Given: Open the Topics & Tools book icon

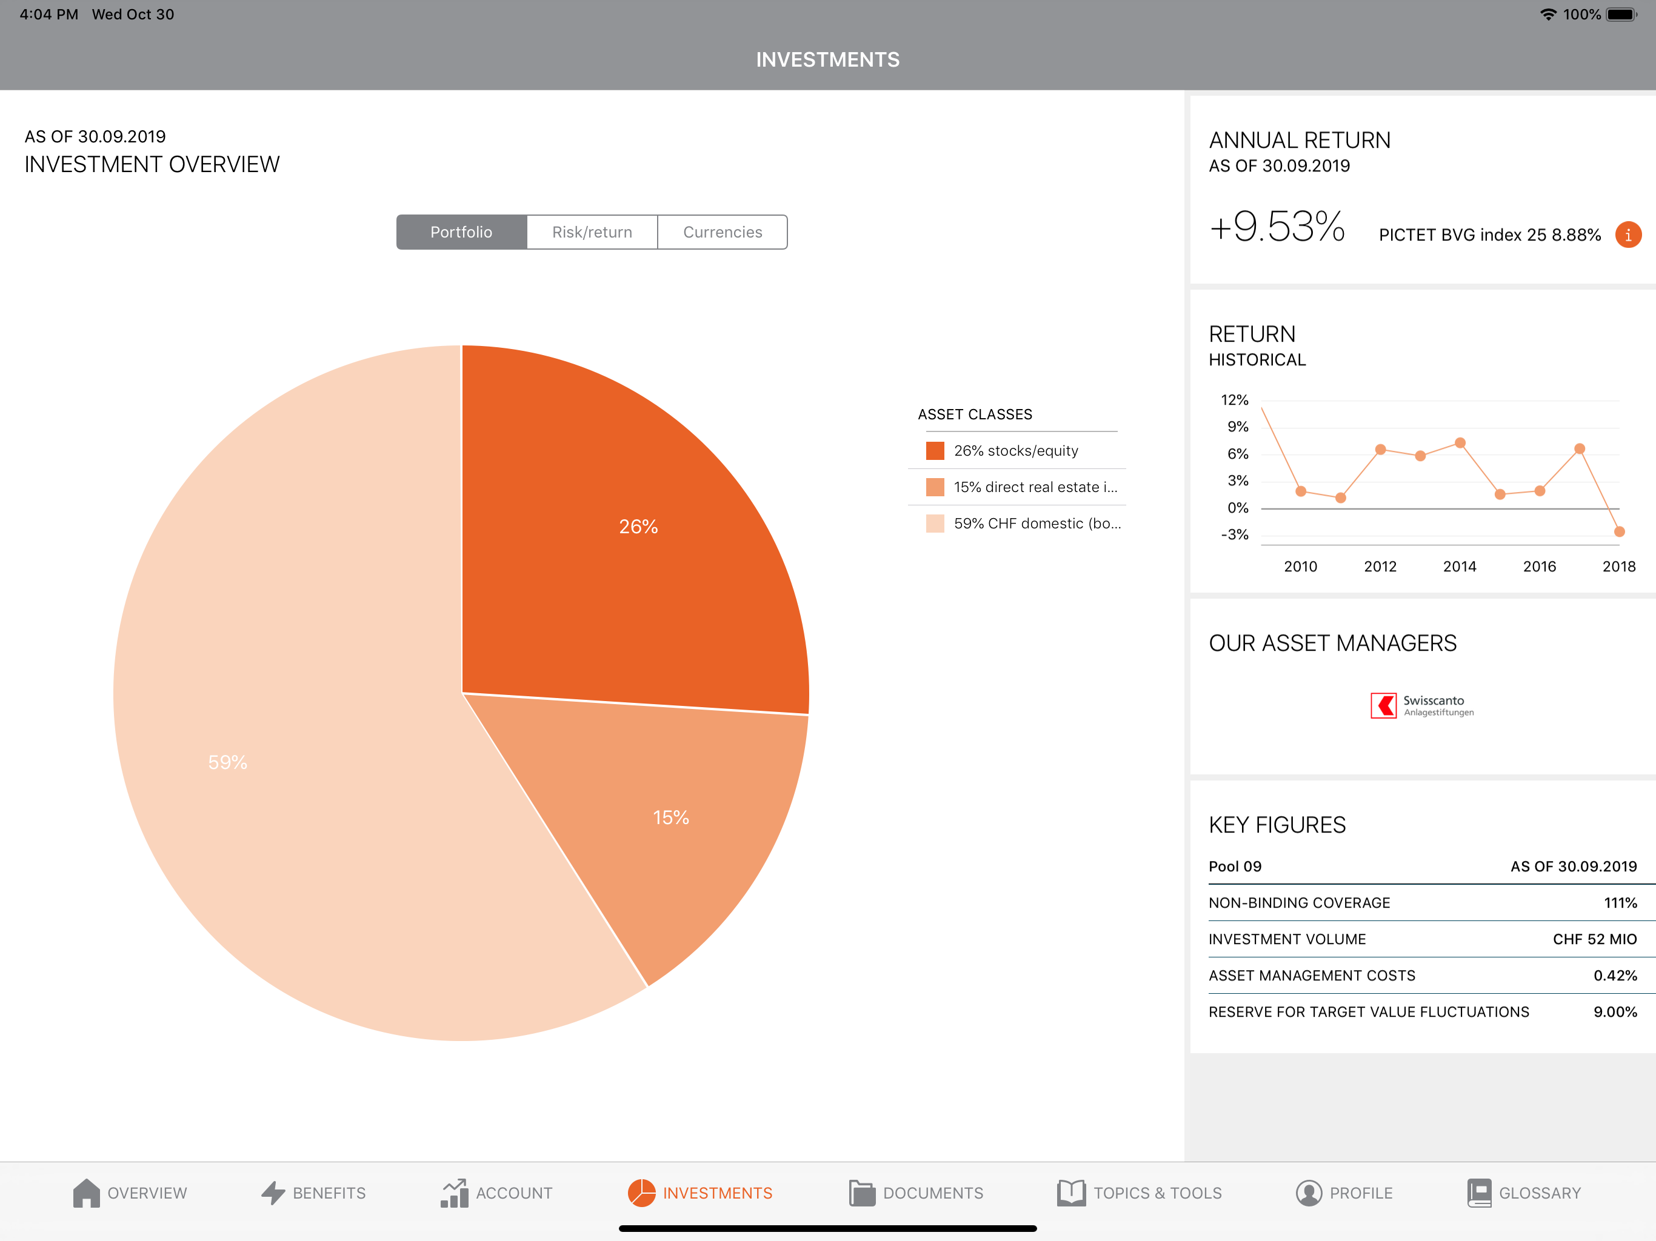Looking at the screenshot, I should [x=1071, y=1193].
